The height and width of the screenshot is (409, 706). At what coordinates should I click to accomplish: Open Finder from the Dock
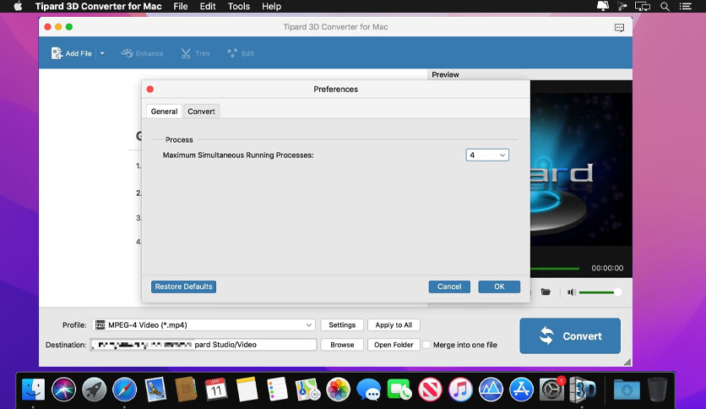click(x=33, y=390)
